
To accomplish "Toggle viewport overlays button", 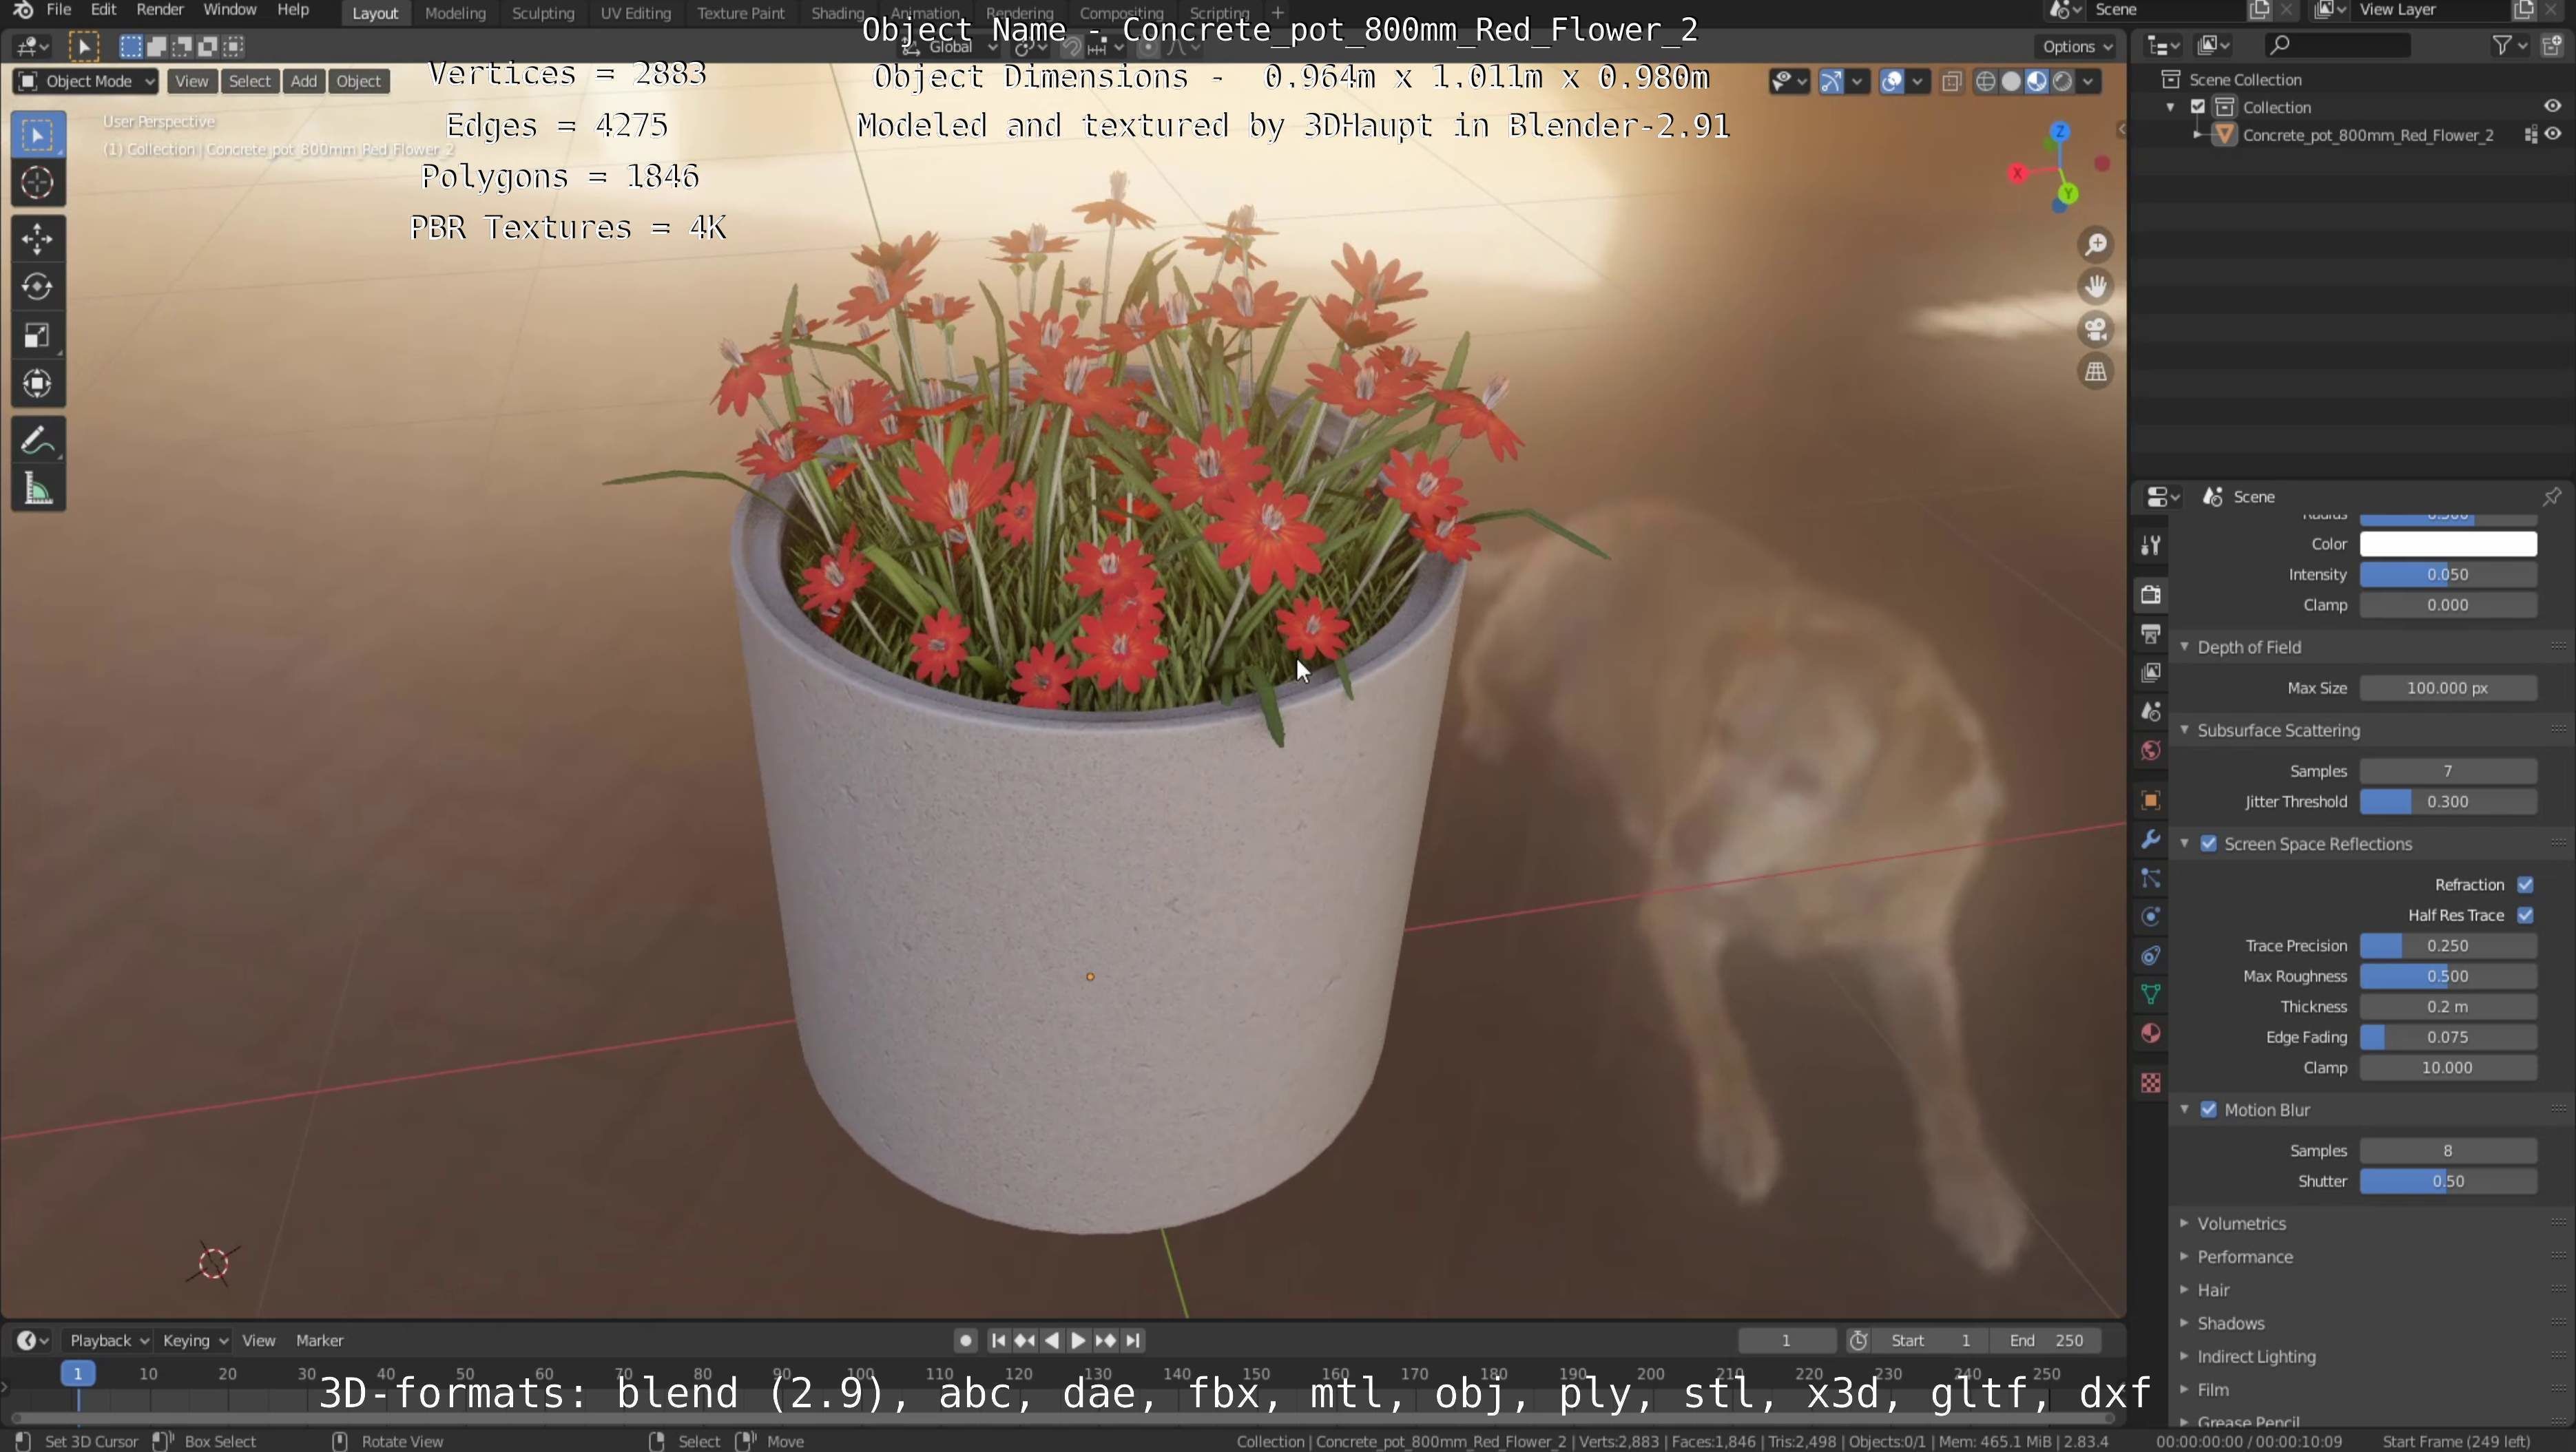I will click(x=1891, y=82).
